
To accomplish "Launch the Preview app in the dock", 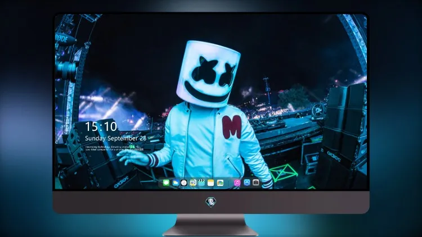I will 192,183.
